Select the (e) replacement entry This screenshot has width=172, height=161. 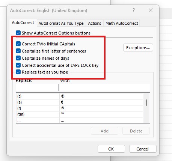[38, 102]
